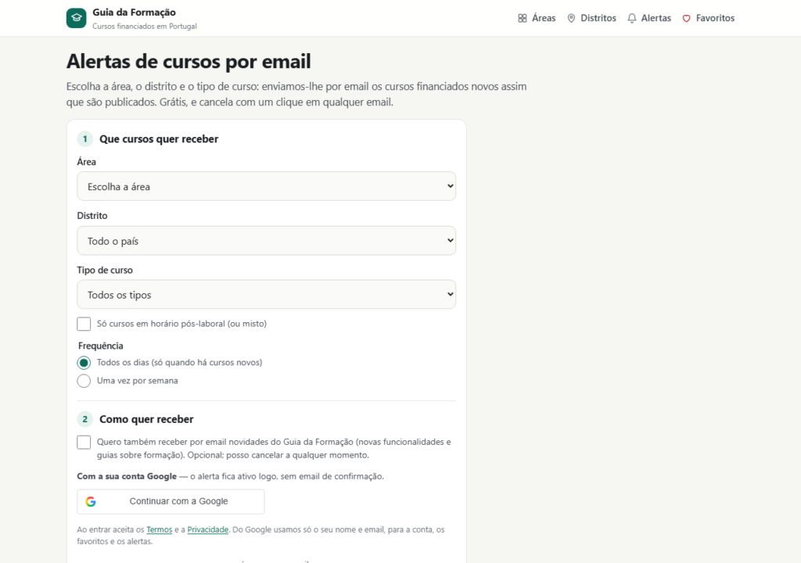Open the Tipo de curso dropdown
This screenshot has width=801, height=563.
tap(266, 295)
